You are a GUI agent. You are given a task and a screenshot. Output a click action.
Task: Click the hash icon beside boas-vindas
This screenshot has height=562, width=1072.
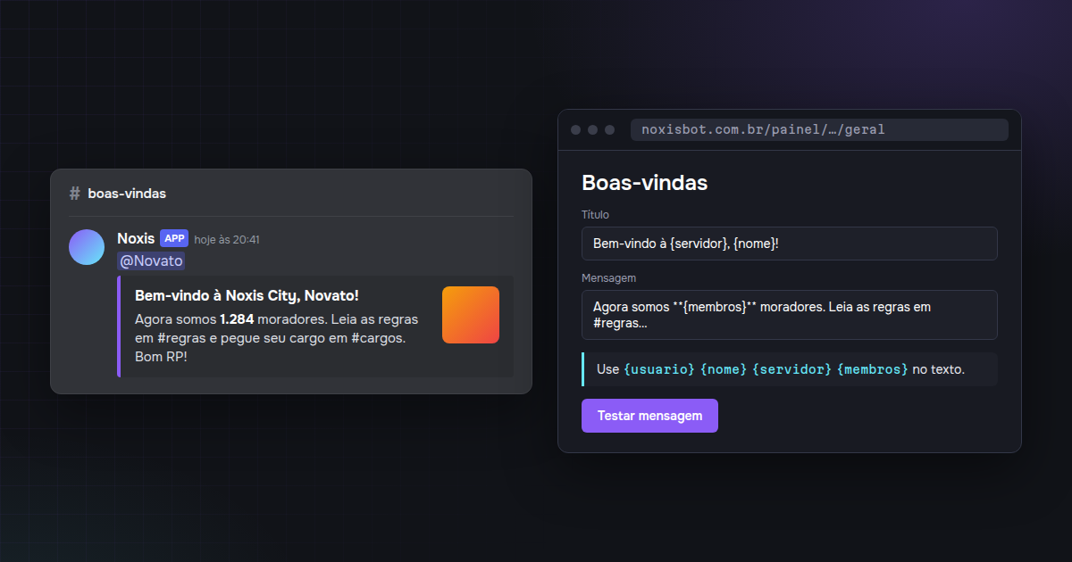tap(75, 194)
